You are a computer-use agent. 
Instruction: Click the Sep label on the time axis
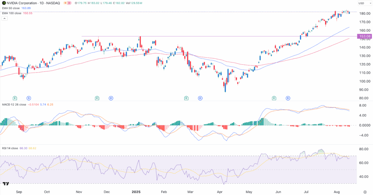click(19, 192)
